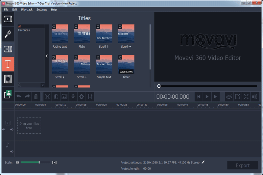Favorite the Scroll up title heart
Image resolution: width=263 pixels, height=175 pixels.
click(x=98, y=27)
